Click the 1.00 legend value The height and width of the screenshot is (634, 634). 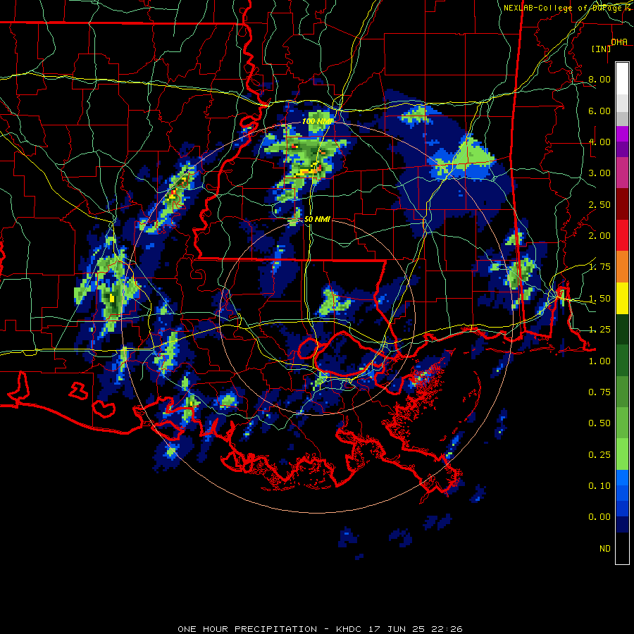pyautogui.click(x=599, y=361)
